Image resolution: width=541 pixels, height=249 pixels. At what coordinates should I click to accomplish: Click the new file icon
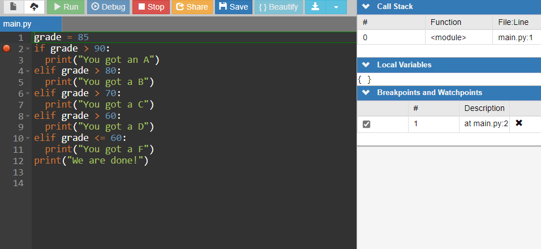(x=12, y=7)
